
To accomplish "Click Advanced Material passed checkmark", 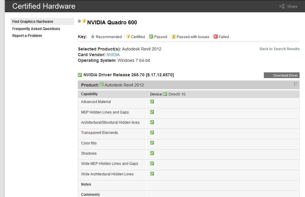I will (152, 102).
